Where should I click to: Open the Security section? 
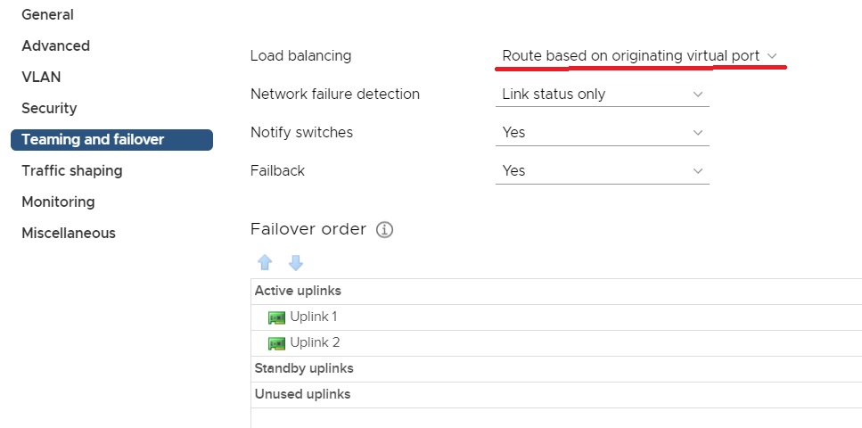tap(49, 109)
